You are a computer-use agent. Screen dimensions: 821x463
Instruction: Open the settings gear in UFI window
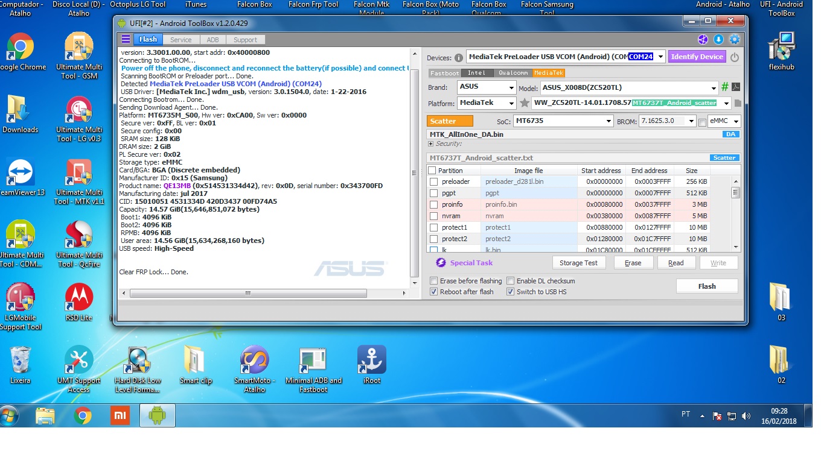pos(734,40)
